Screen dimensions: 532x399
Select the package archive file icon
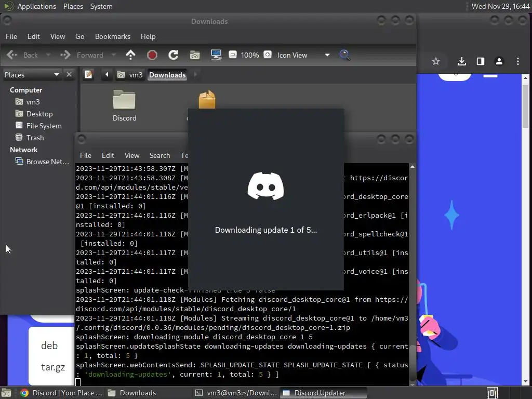207,99
